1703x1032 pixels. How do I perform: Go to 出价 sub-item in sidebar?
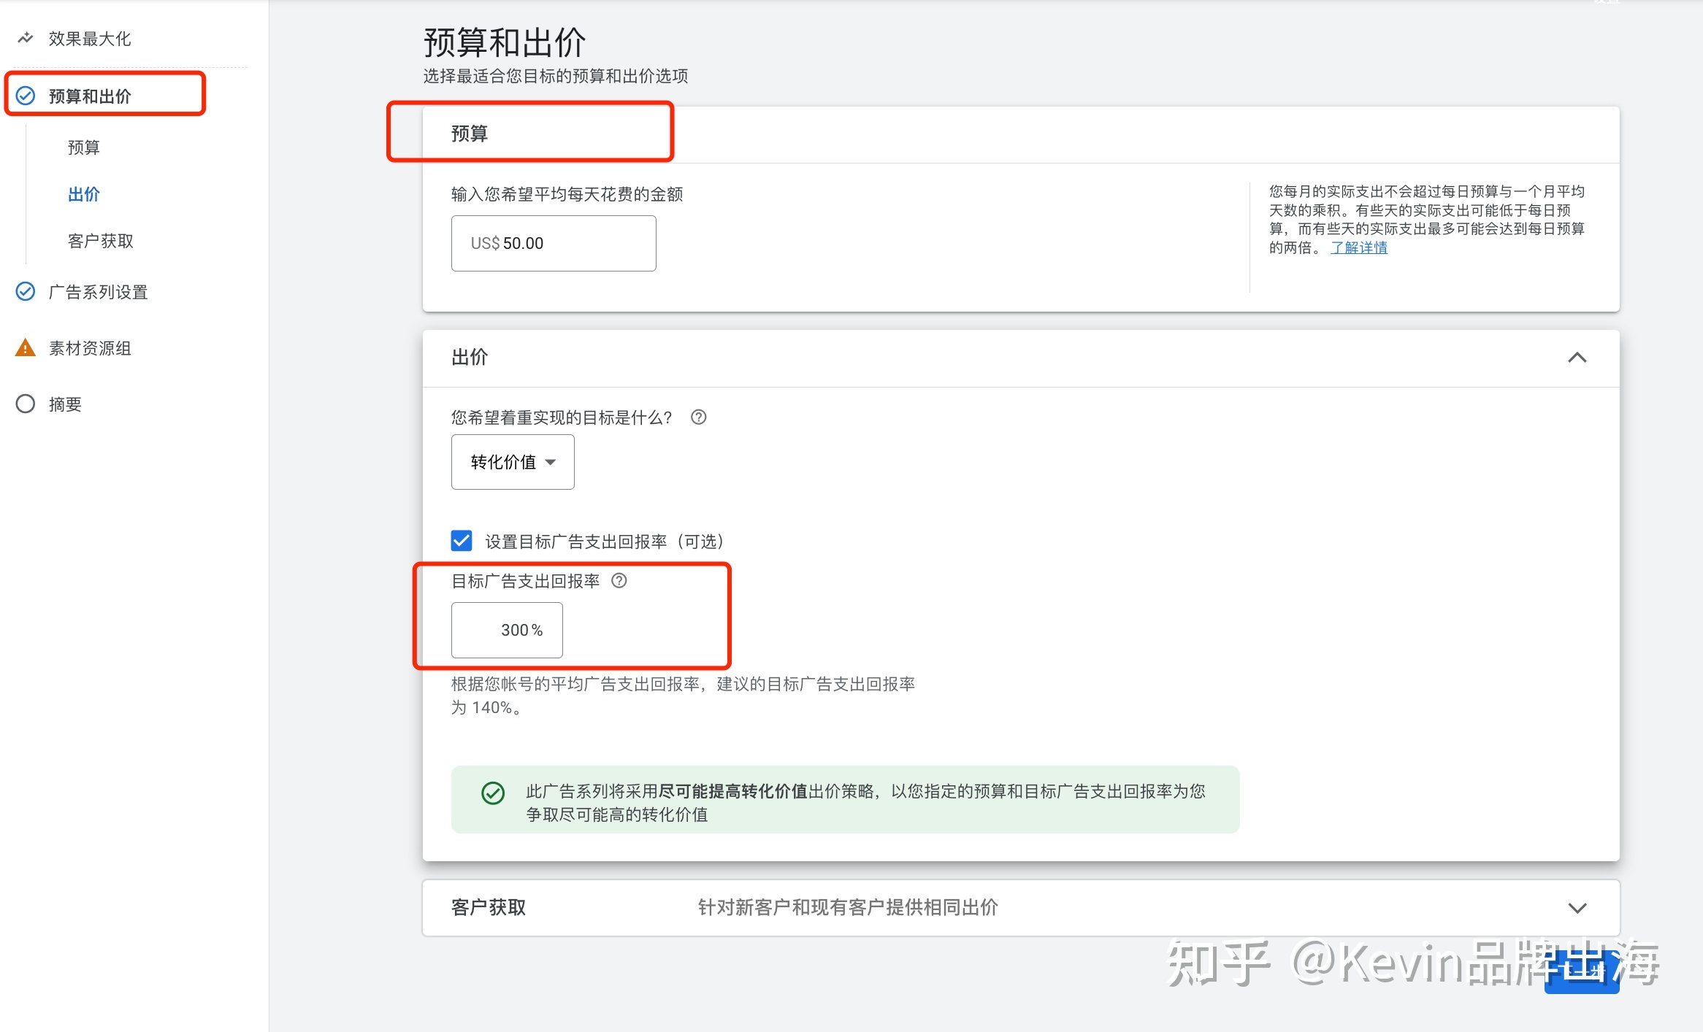[x=84, y=194]
